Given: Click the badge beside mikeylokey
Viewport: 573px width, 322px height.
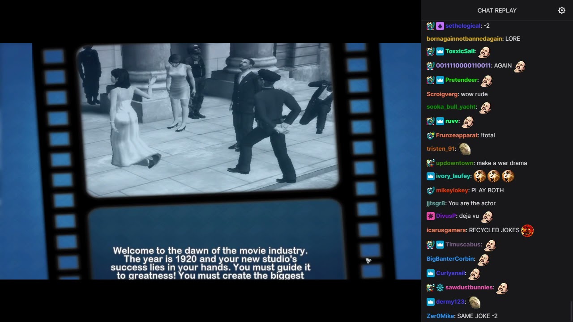Looking at the screenshot, I should (431, 191).
